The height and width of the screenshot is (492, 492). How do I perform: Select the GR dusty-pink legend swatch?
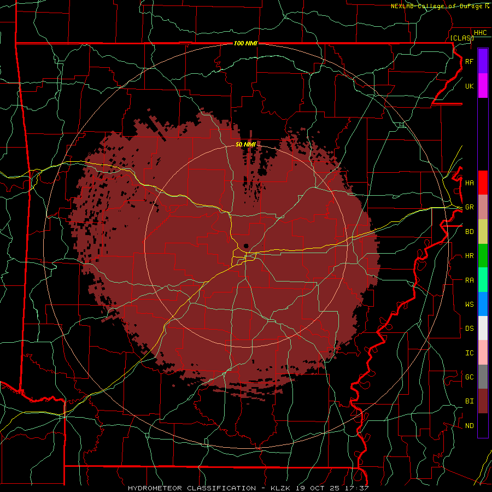[x=483, y=207]
